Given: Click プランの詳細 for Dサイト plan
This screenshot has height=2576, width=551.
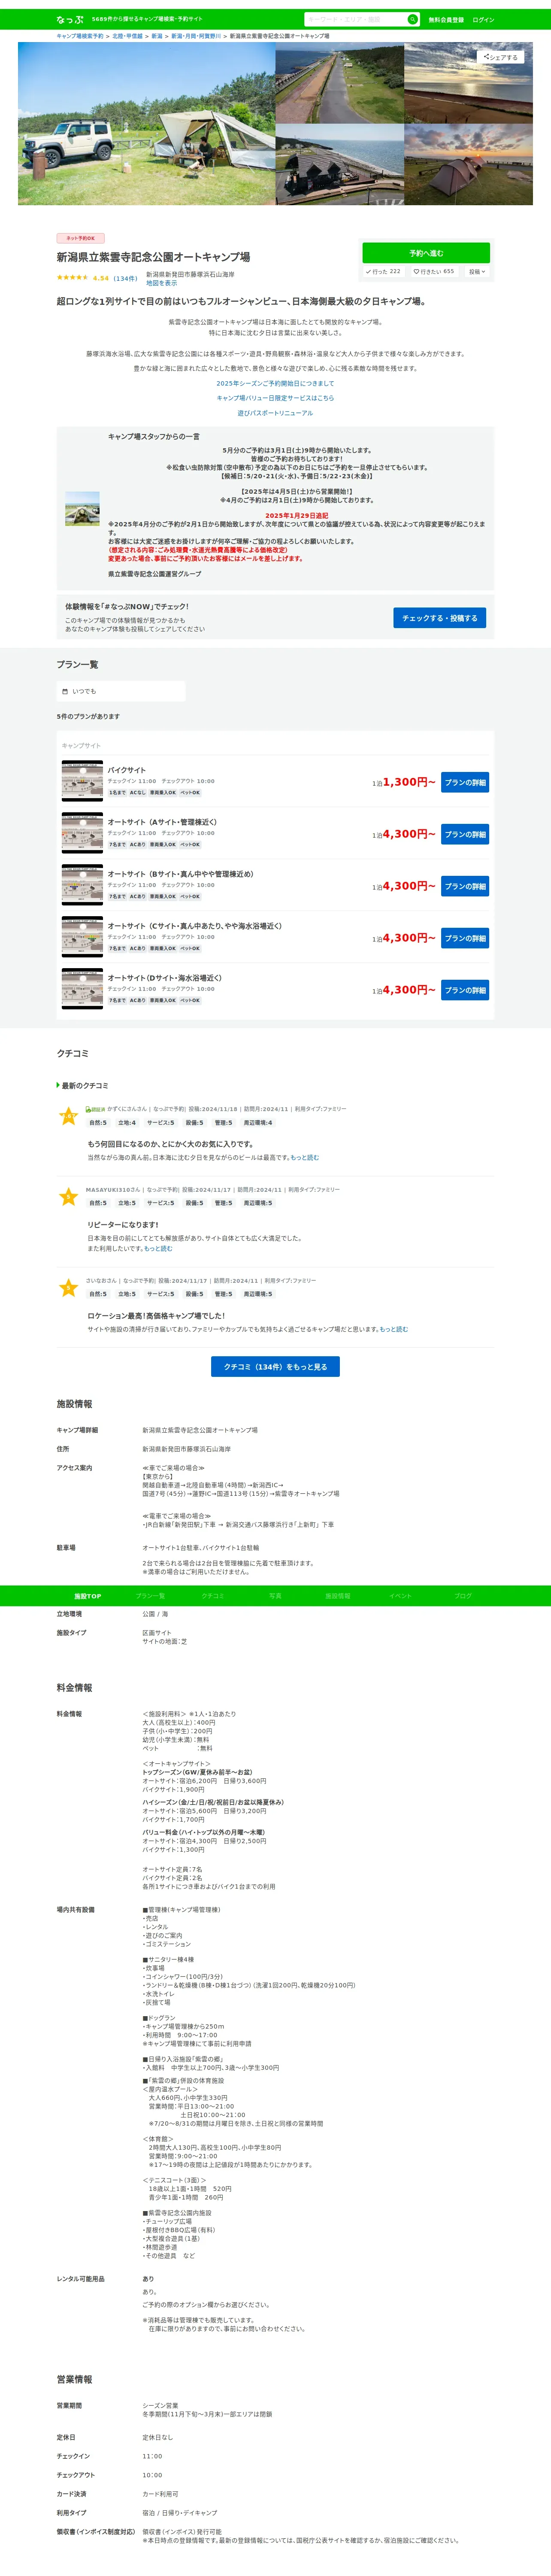Looking at the screenshot, I should click(x=465, y=991).
